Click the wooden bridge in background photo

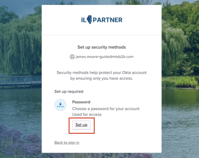click(21, 82)
